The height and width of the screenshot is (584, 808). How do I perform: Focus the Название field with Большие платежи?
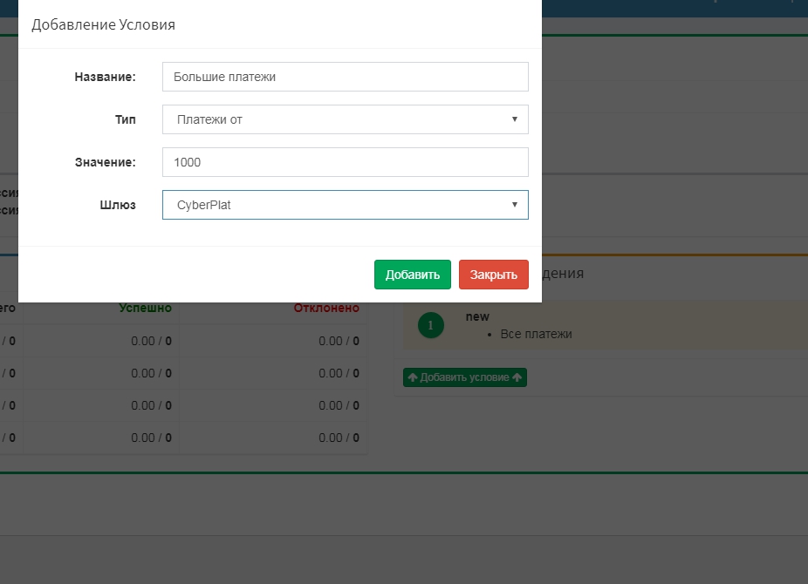point(345,77)
